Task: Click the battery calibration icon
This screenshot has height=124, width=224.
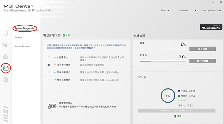Action: point(52,107)
